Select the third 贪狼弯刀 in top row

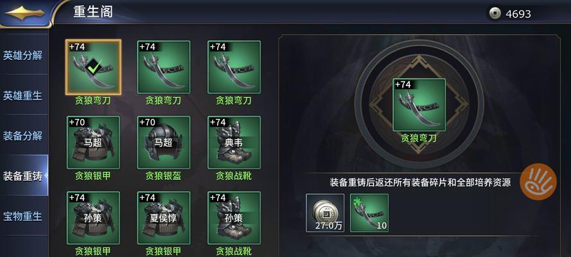(234, 67)
